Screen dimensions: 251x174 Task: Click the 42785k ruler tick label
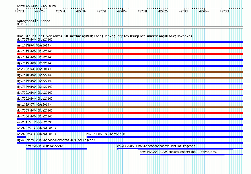pyautogui.click(x=225, y=11)
